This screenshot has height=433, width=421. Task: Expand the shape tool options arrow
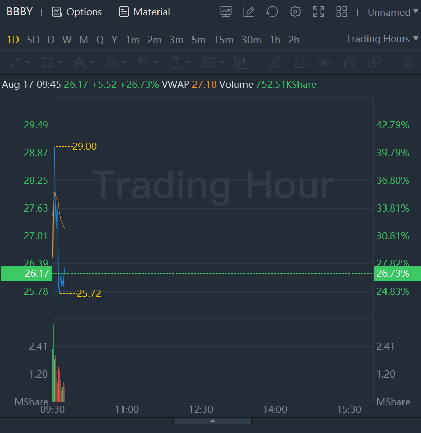point(60,62)
